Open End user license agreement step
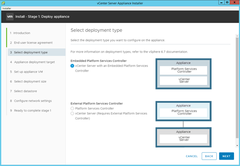 (x=33, y=43)
